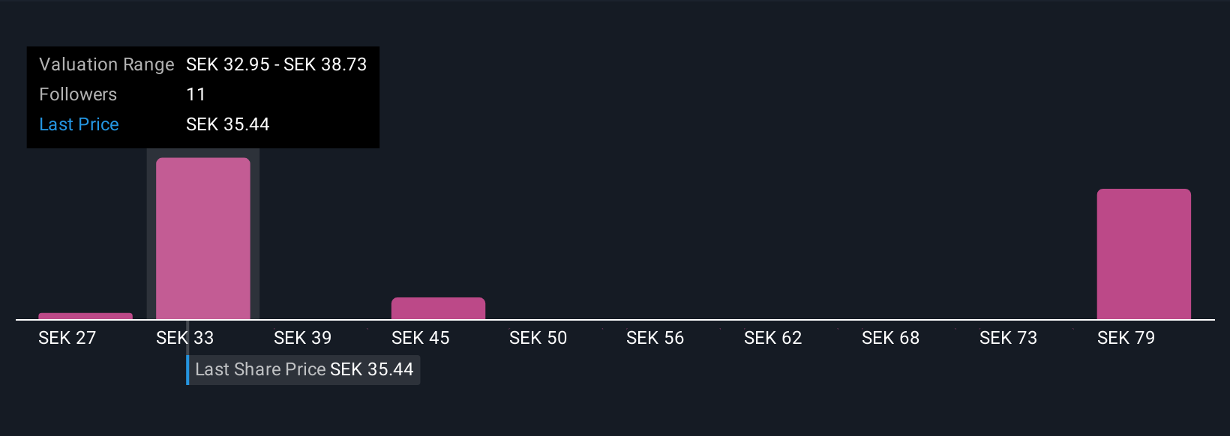Click the SEK 33 axis label
The height and width of the screenshot is (436, 1230).
(x=184, y=338)
